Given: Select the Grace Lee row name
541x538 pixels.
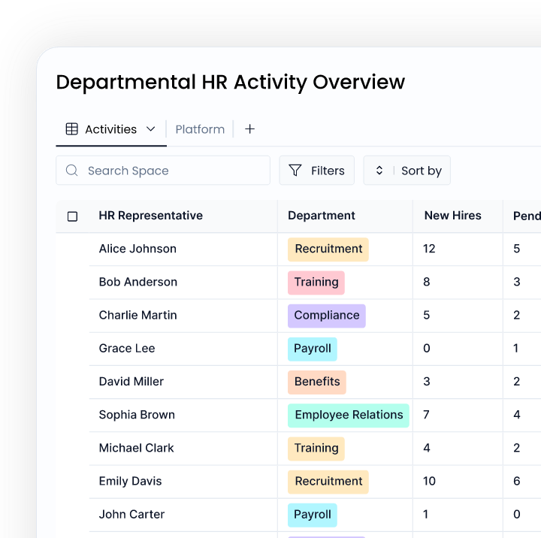Looking at the screenshot, I should point(127,348).
